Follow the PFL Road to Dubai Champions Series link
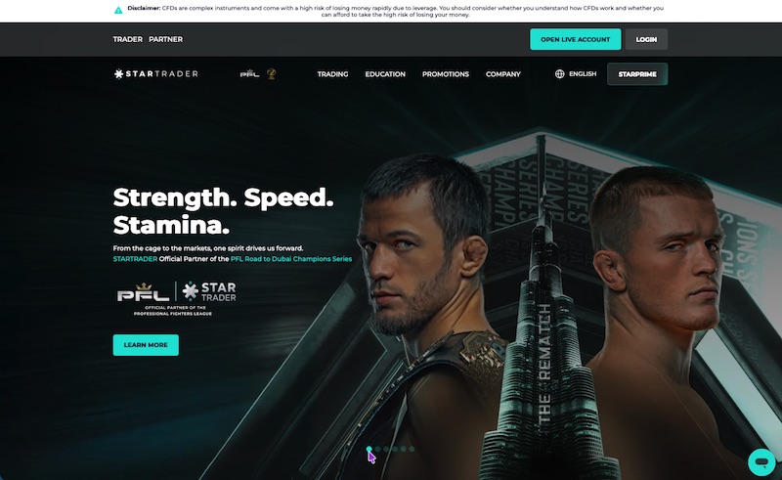 point(291,258)
